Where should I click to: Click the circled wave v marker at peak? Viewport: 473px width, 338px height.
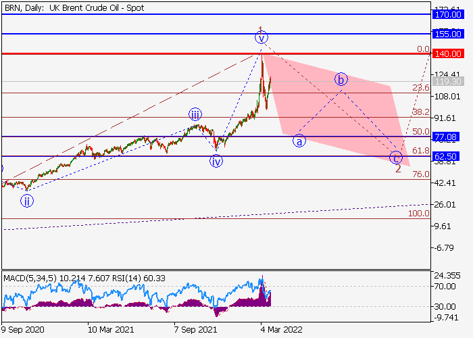coord(262,38)
